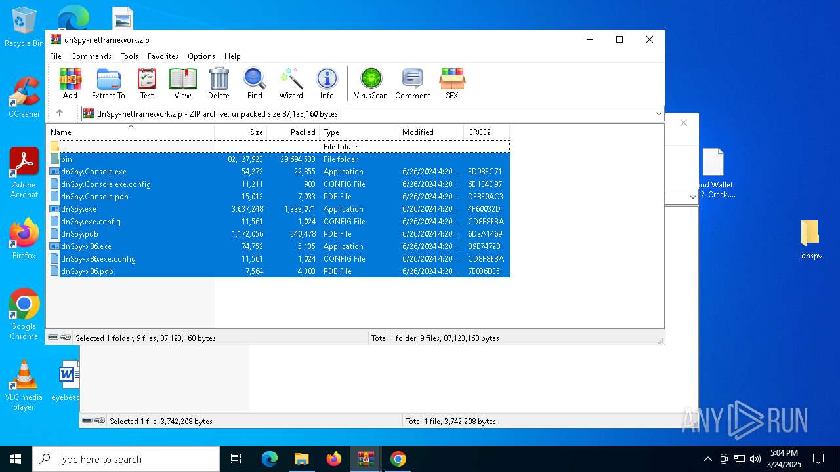The width and height of the screenshot is (840, 472).
Task: Sort by Size column header
Action: [x=241, y=132]
